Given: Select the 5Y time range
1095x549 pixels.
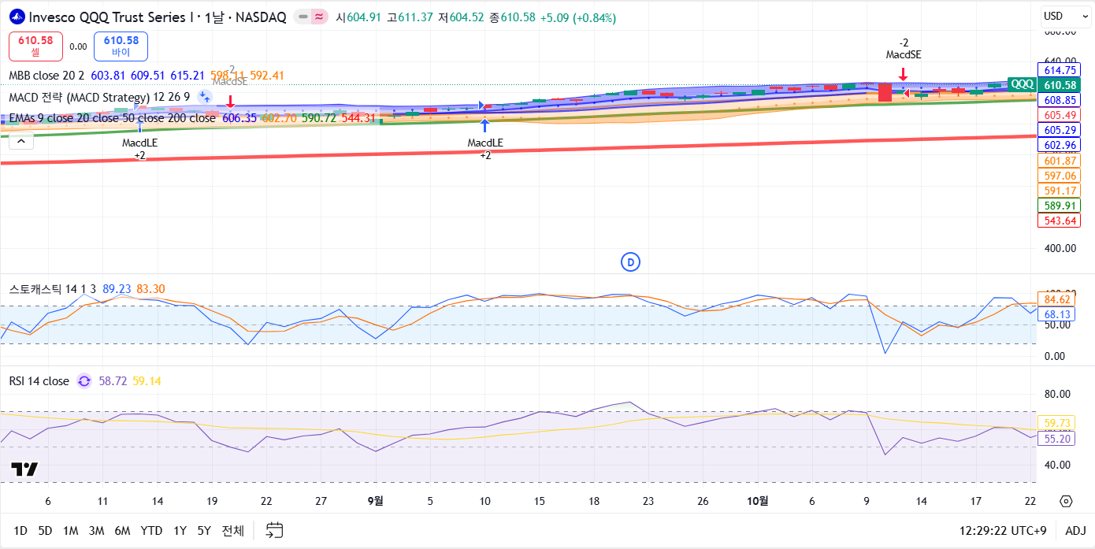Looking at the screenshot, I should pyautogui.click(x=204, y=531).
